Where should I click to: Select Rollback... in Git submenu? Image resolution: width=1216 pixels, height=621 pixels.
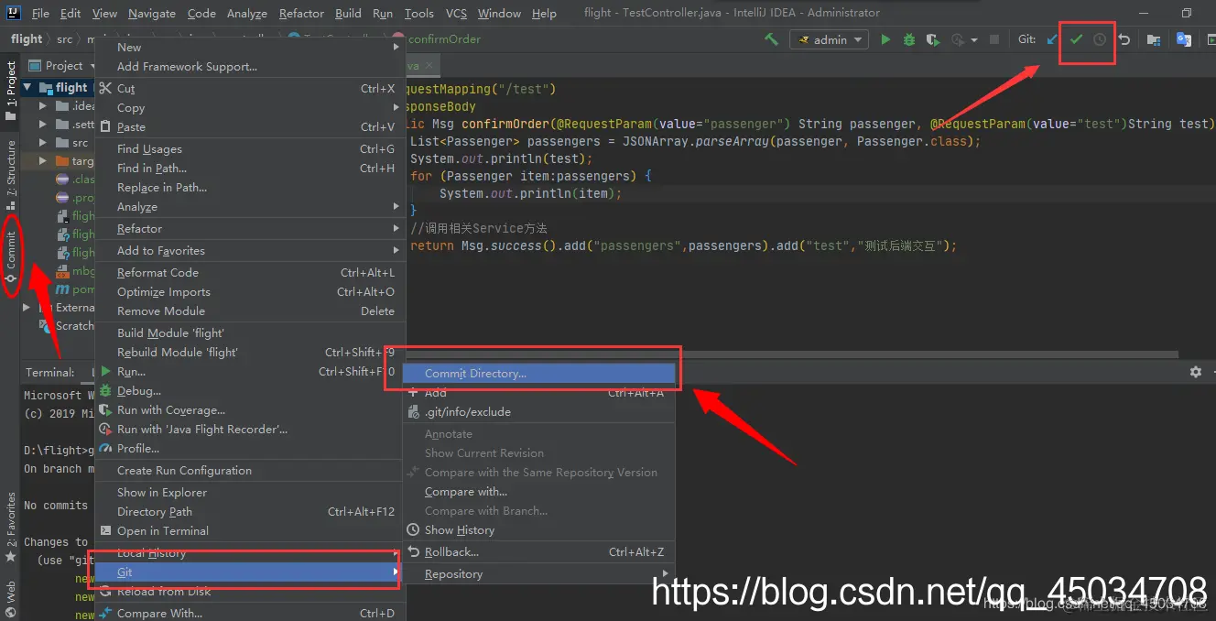coord(539,551)
